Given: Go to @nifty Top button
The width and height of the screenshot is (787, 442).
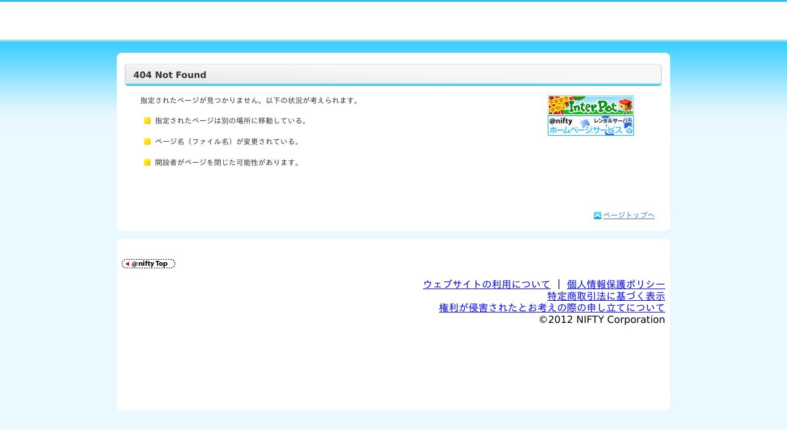Looking at the screenshot, I should coord(149,263).
